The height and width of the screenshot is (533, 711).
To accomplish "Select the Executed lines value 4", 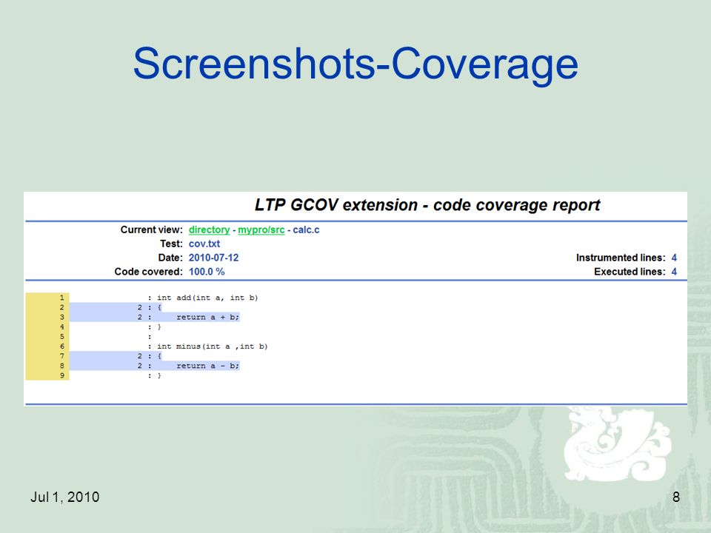I will point(674,272).
